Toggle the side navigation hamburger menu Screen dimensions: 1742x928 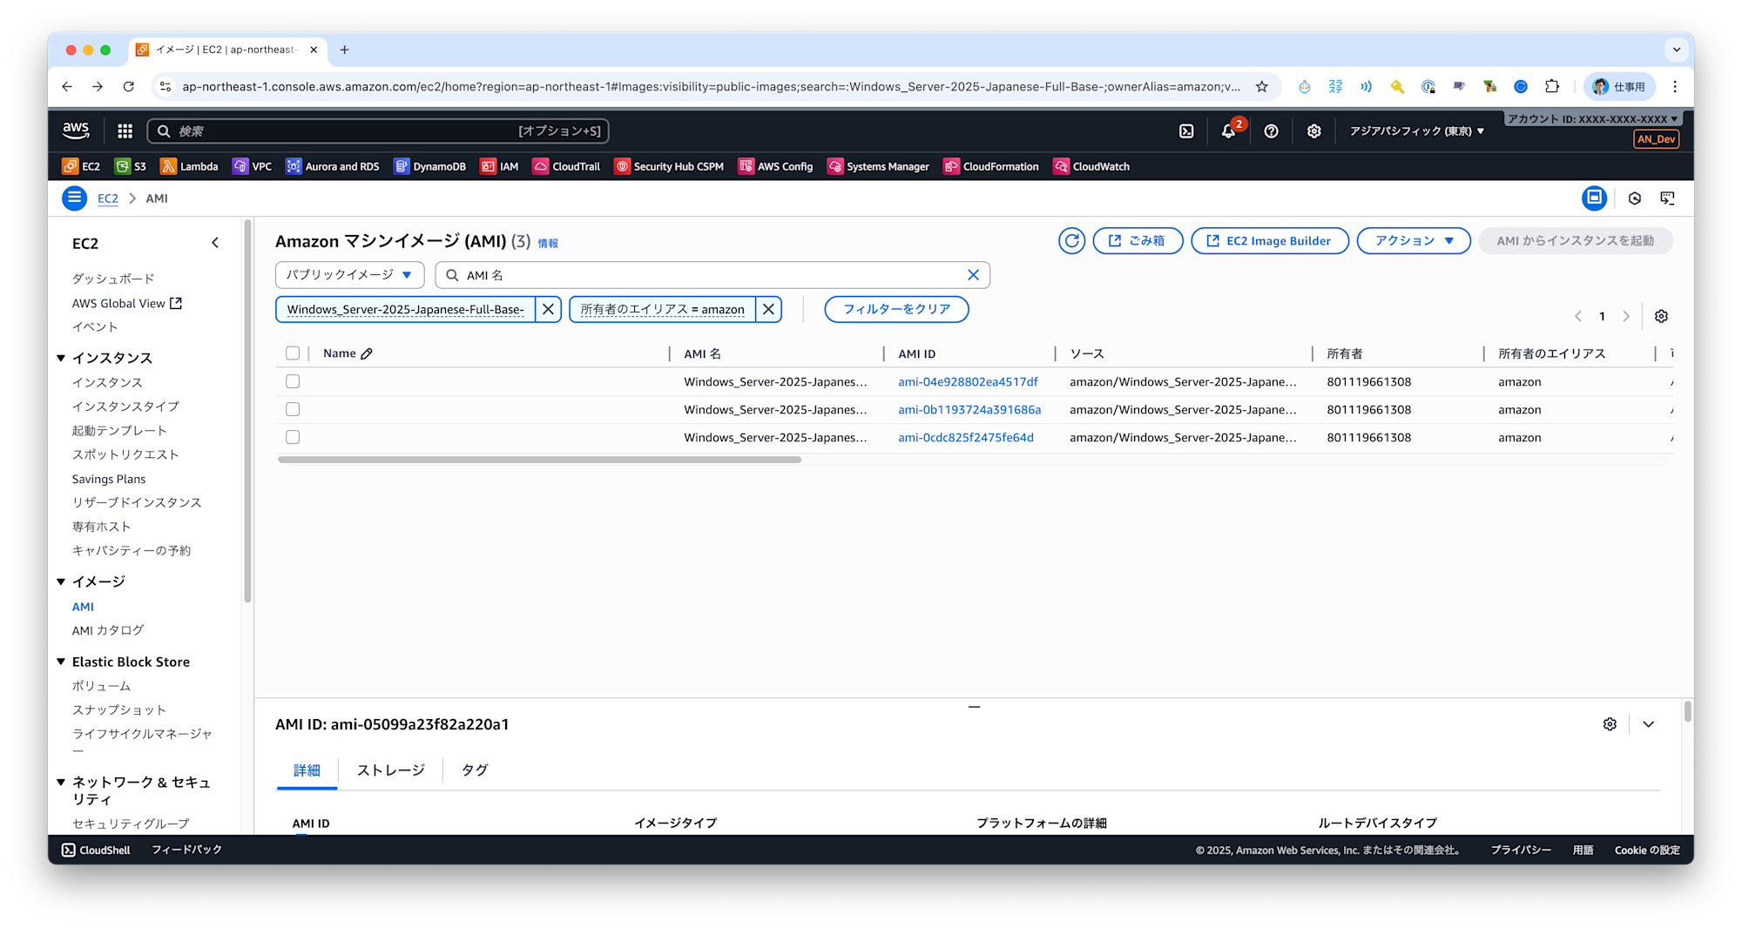(x=74, y=198)
